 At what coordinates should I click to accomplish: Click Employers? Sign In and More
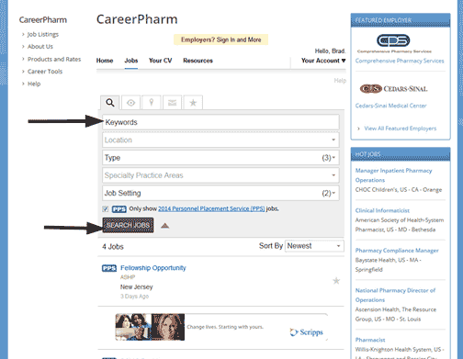[221, 39]
